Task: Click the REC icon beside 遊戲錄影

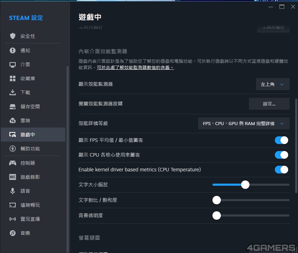Action: pos(13,177)
